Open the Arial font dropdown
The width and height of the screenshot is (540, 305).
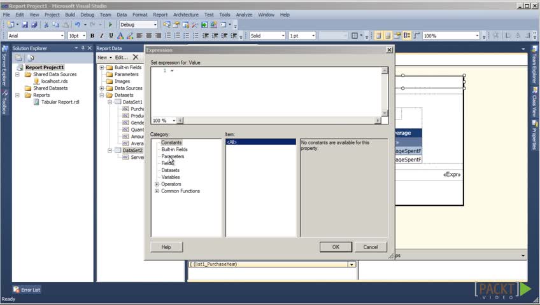tap(62, 36)
